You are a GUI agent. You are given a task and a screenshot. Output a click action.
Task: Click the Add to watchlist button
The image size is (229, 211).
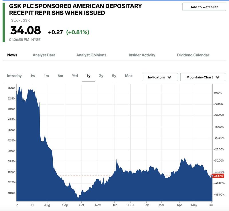204,7
